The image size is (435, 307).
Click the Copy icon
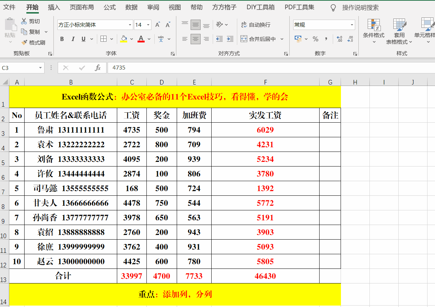(24, 32)
